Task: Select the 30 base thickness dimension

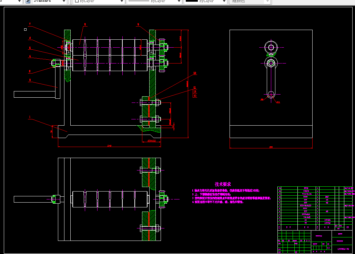Action: (x=51, y=131)
